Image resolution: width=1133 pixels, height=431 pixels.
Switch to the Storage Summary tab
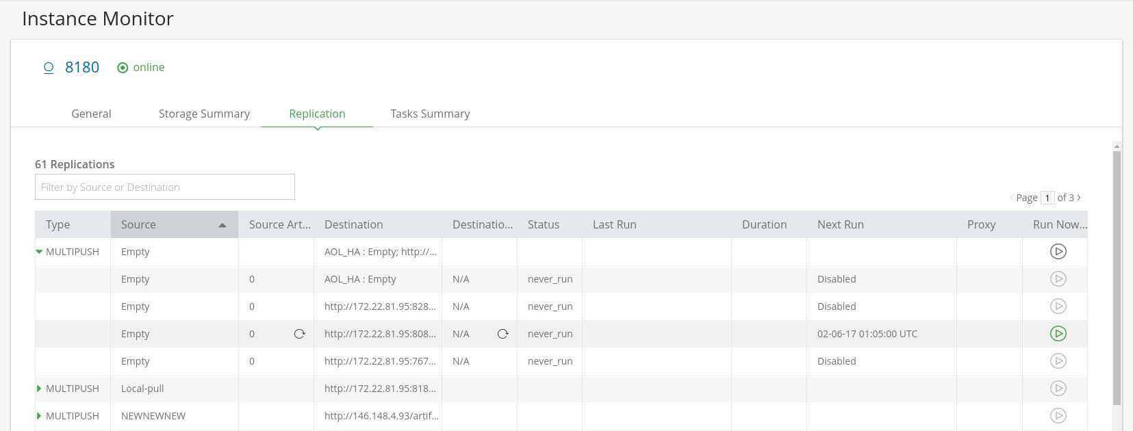pos(204,114)
